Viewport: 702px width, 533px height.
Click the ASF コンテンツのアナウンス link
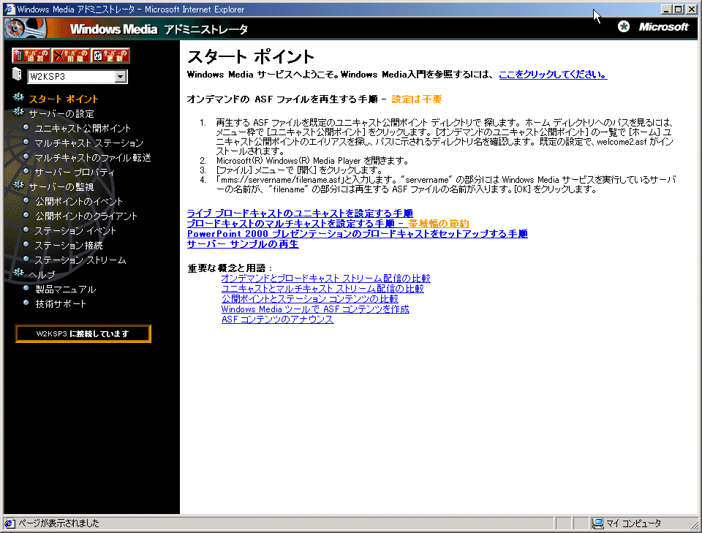coord(278,320)
